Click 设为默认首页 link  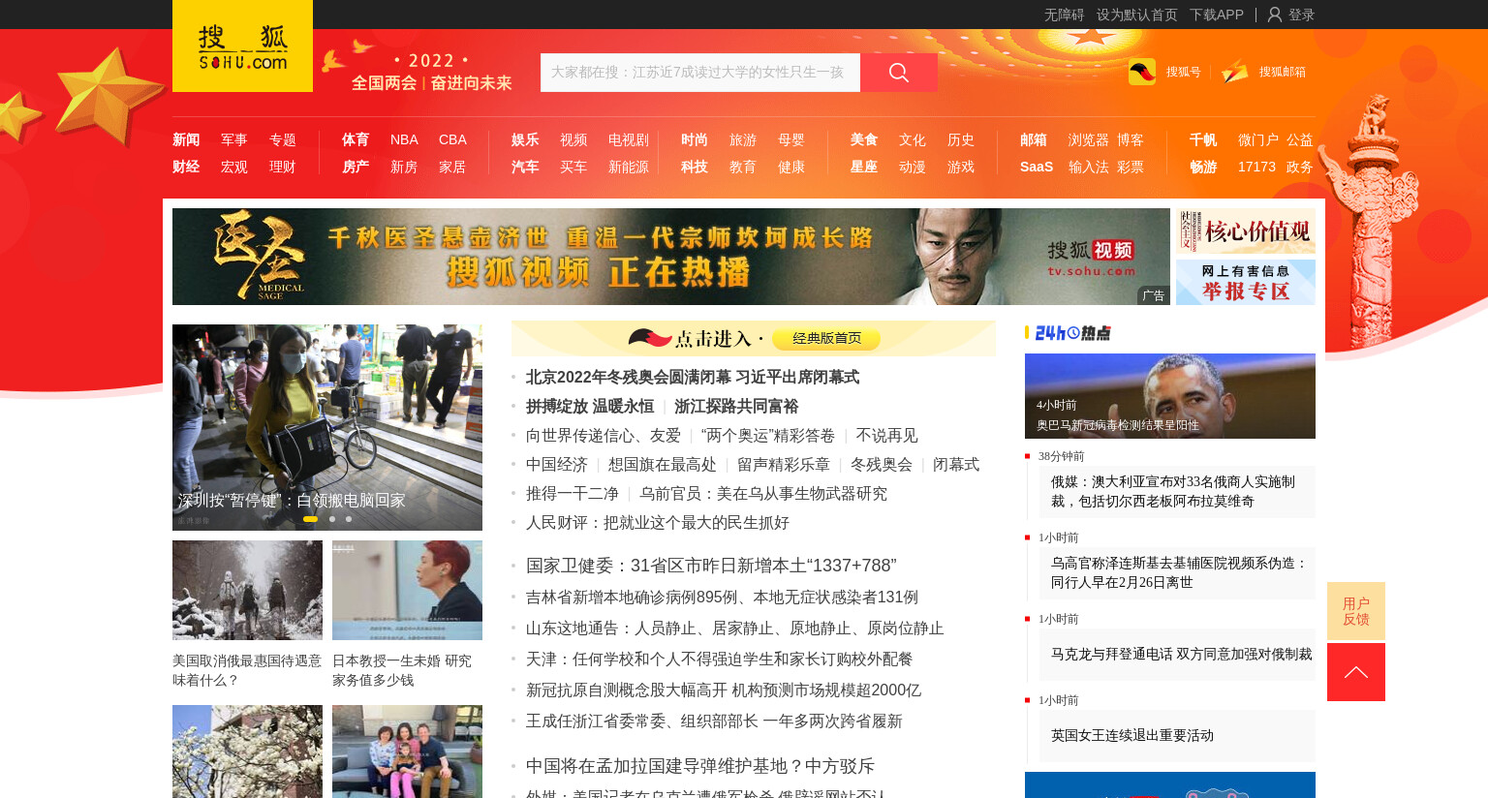tap(1137, 15)
